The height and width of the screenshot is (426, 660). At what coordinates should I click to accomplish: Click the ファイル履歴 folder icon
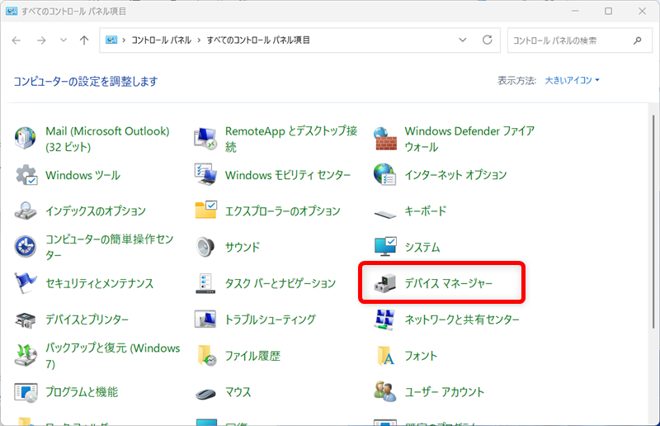coord(206,355)
